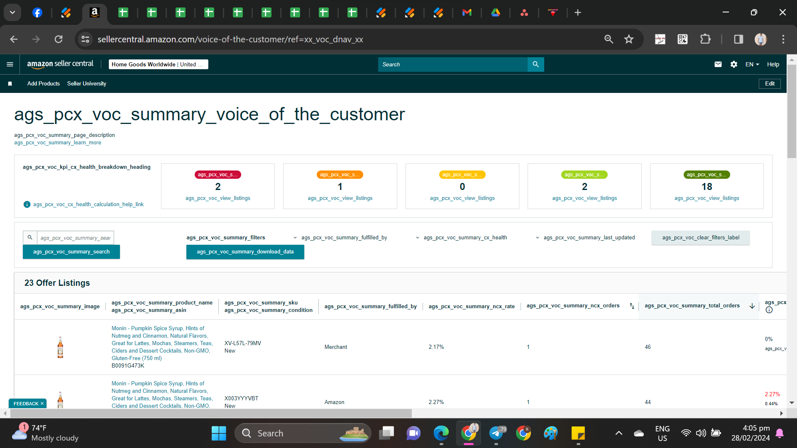This screenshot has width=797, height=448.
Task: Open Microsoft Edge from the taskbar
Action: [441, 433]
